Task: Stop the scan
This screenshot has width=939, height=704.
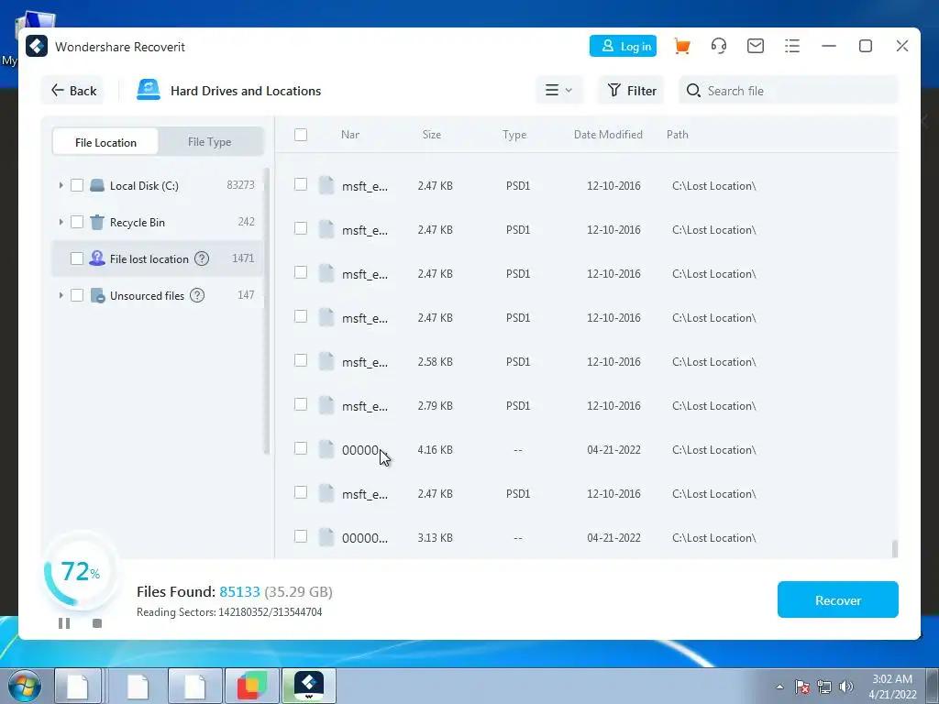Action: (97, 623)
